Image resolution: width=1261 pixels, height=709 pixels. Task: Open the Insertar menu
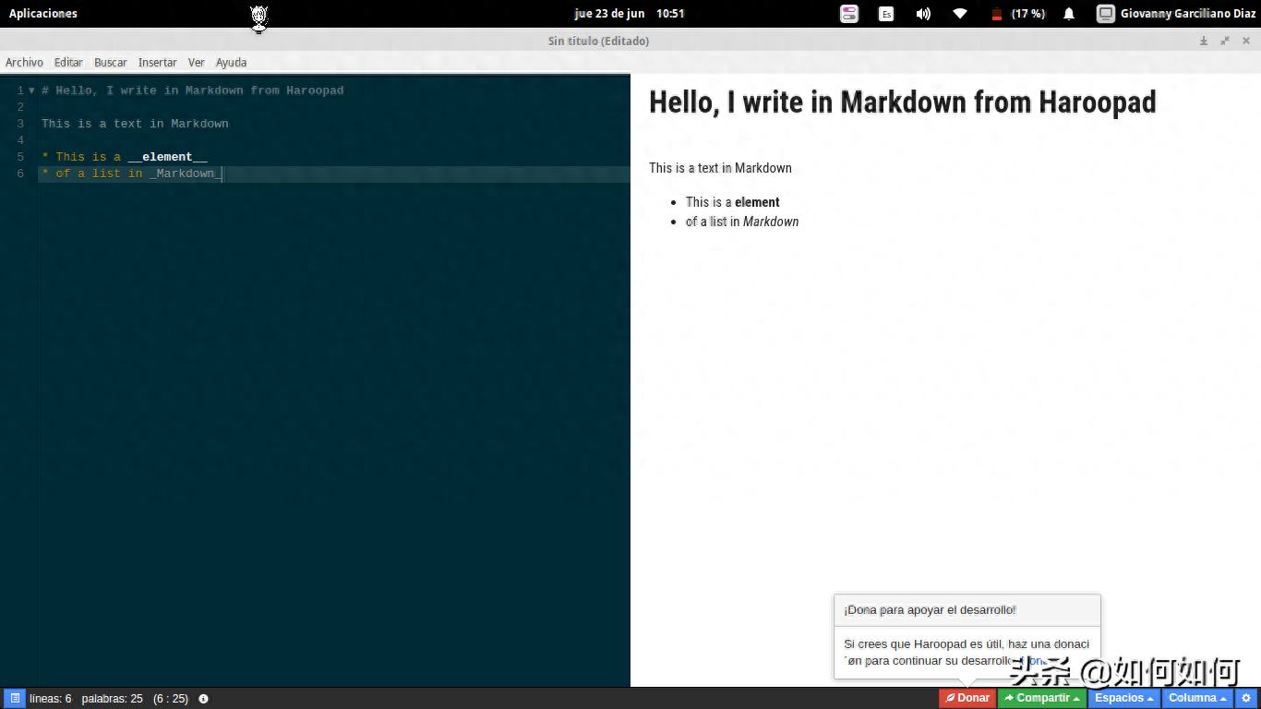[x=158, y=62]
